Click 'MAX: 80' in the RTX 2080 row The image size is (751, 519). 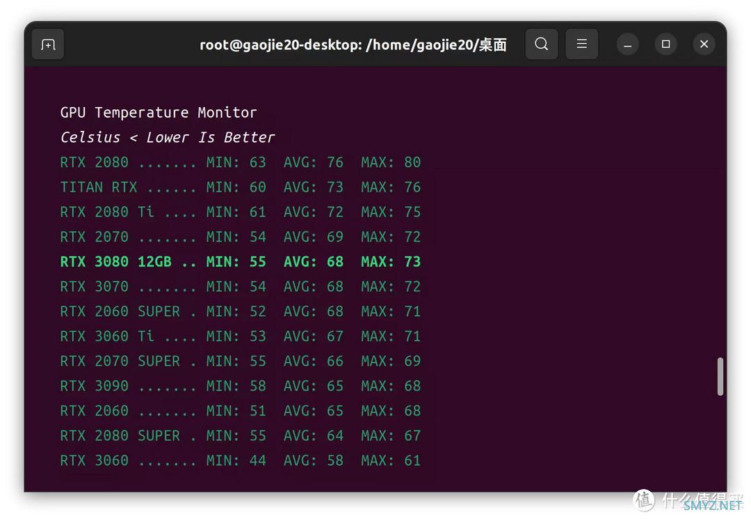(x=391, y=163)
